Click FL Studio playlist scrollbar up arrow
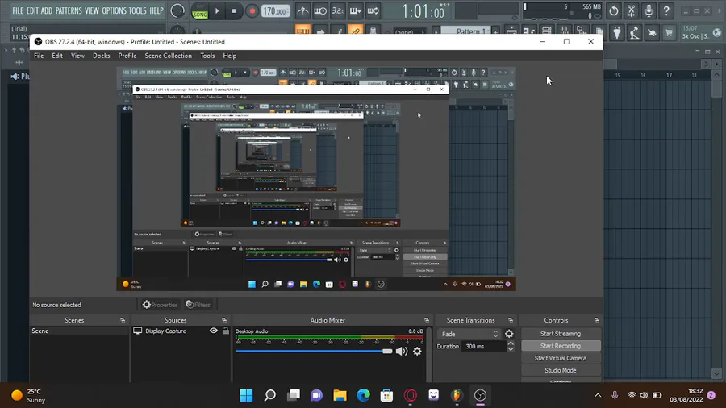The height and width of the screenshot is (408, 726). point(717,74)
